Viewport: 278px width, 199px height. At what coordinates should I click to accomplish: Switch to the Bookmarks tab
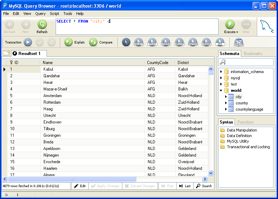253,54
